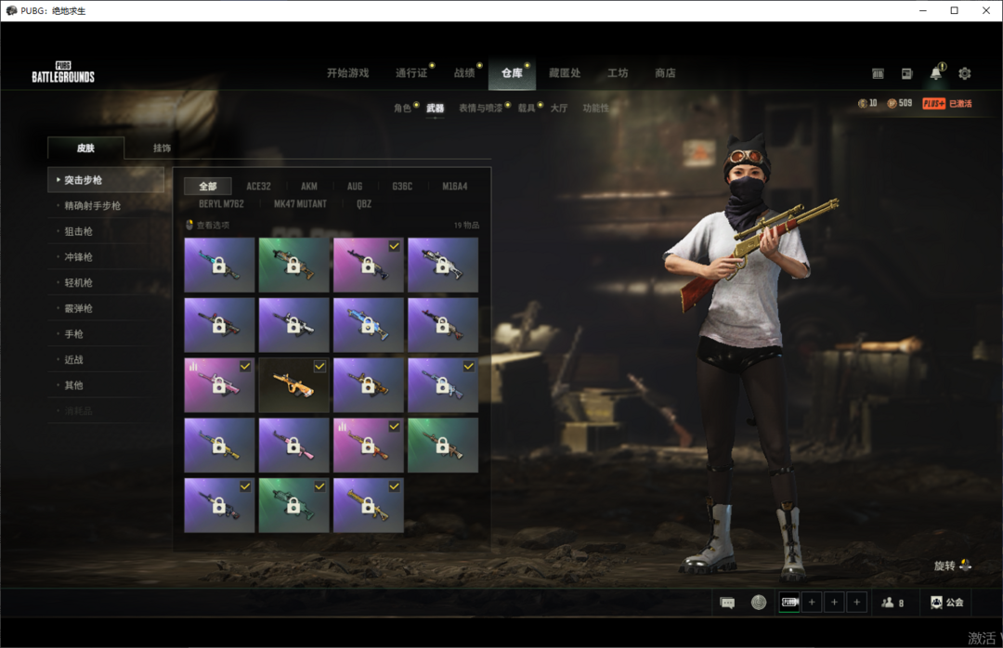
Task: Switch to the 表情与喷漆 sub-tab
Action: click(x=480, y=108)
